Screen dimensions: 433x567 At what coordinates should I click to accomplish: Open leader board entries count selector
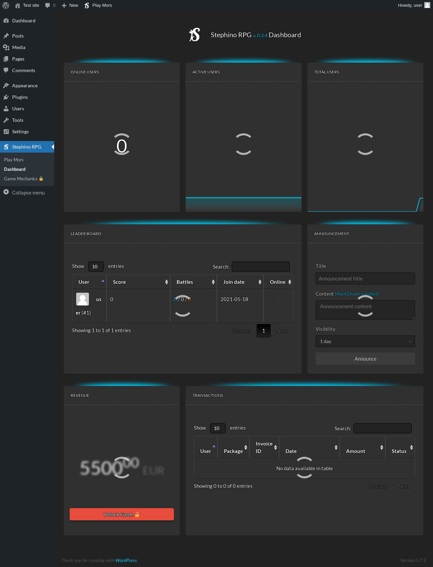tap(96, 267)
